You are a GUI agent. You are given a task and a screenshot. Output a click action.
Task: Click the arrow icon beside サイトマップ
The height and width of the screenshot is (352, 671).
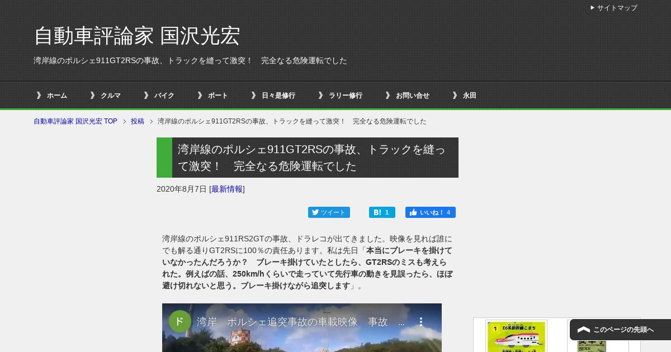tap(593, 8)
